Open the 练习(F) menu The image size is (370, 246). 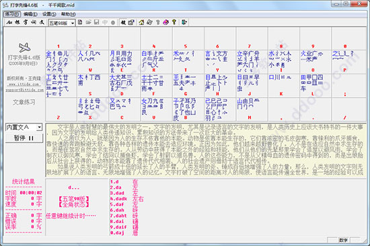tap(12, 14)
